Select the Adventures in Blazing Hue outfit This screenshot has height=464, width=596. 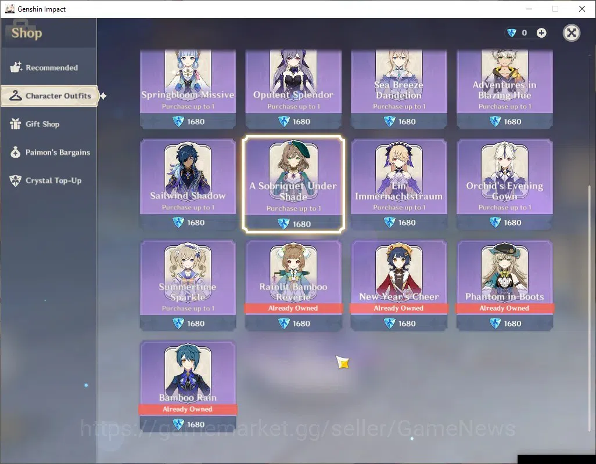[504, 89]
